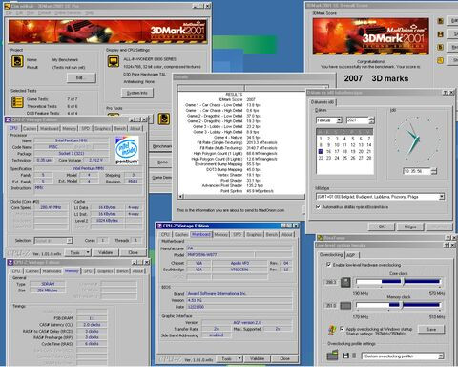Click the 3DMark2001 banner in the score window
Viewport: 458px width, 367px height.
(x=370, y=36)
